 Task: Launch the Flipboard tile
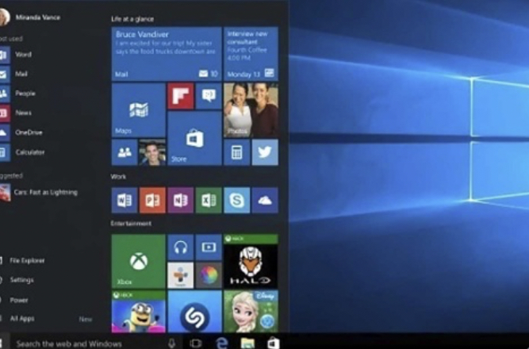point(181,97)
